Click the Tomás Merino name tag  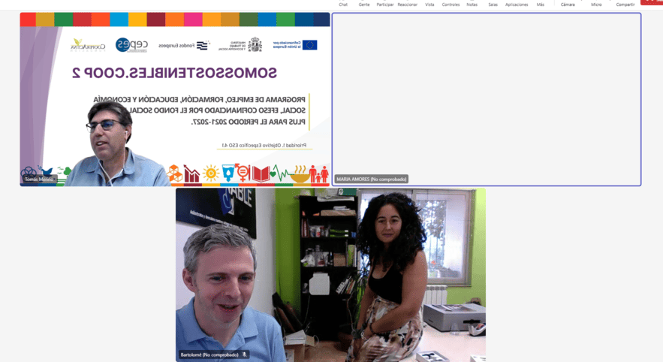coord(38,179)
